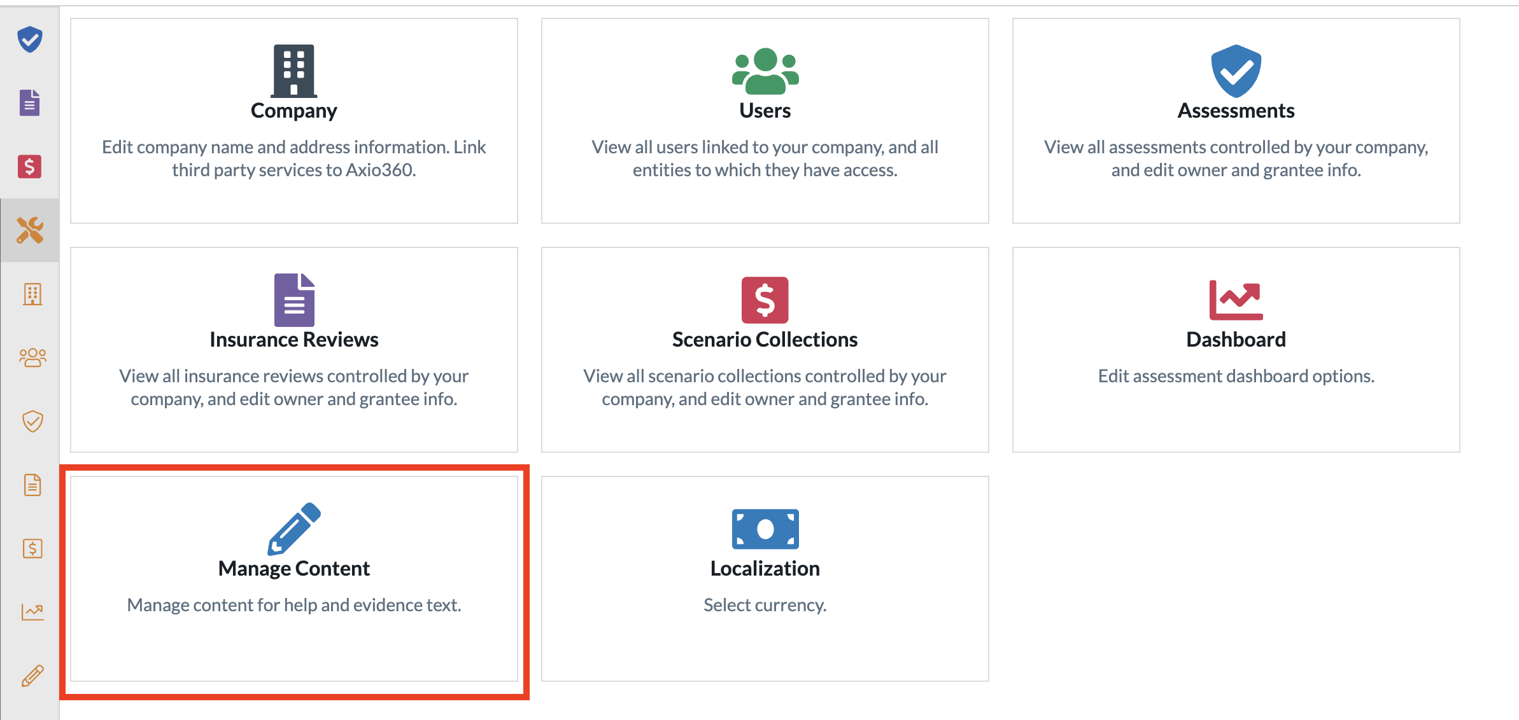
Task: Select the wrench and screwdriver tools icon
Action: [30, 230]
